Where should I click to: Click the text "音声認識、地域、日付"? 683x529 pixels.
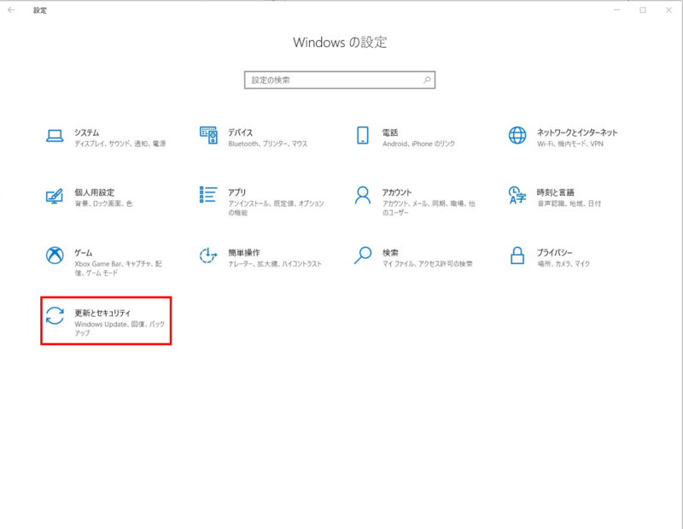[x=569, y=203]
